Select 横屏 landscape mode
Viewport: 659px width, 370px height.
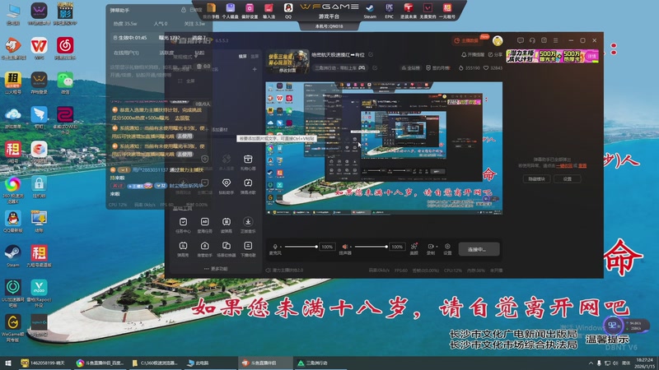click(x=242, y=56)
